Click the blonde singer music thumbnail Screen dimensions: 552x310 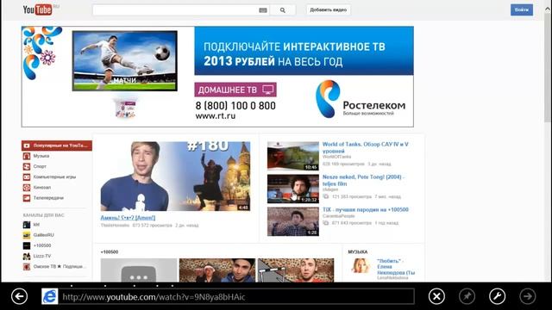[361, 266]
